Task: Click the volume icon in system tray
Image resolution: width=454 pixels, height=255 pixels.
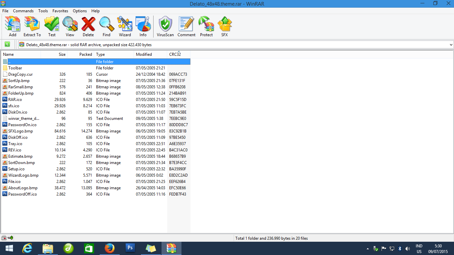Action: [408, 248]
